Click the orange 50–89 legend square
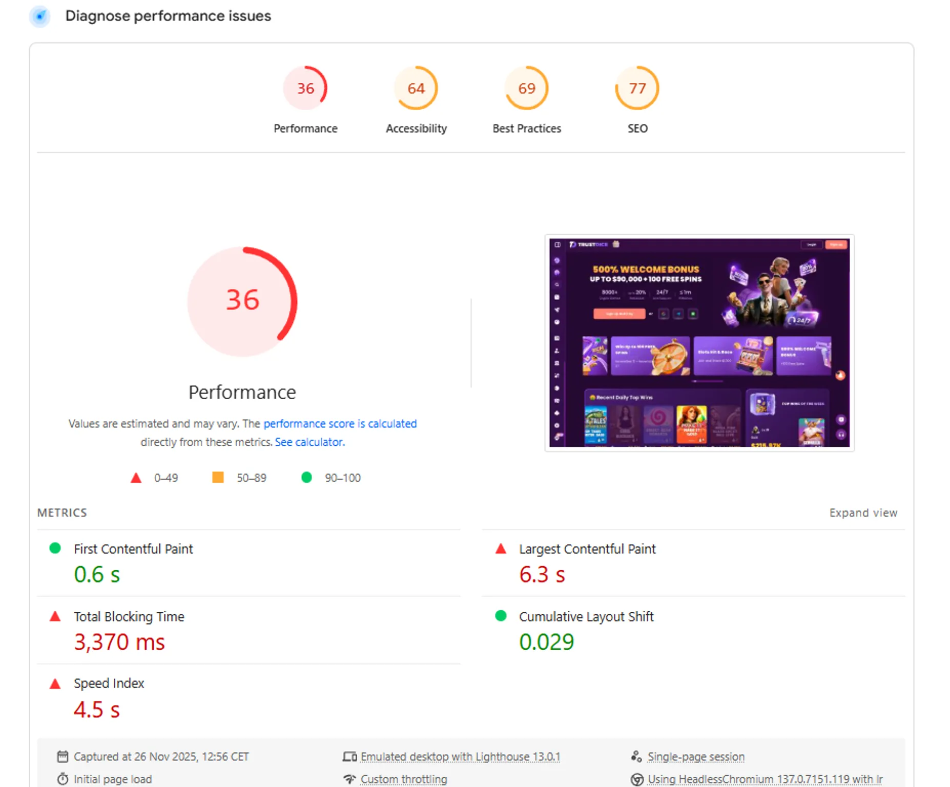 pyautogui.click(x=218, y=478)
